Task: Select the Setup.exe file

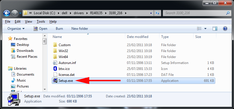Action: pos(134,80)
